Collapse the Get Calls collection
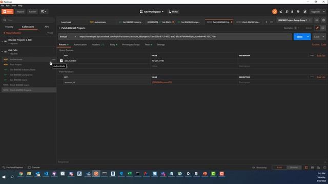This screenshot has height=184, width=328. [2, 52]
